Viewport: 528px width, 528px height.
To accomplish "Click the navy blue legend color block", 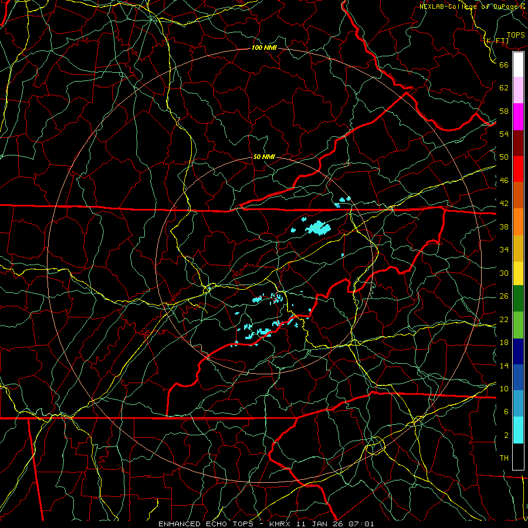I will (518, 351).
